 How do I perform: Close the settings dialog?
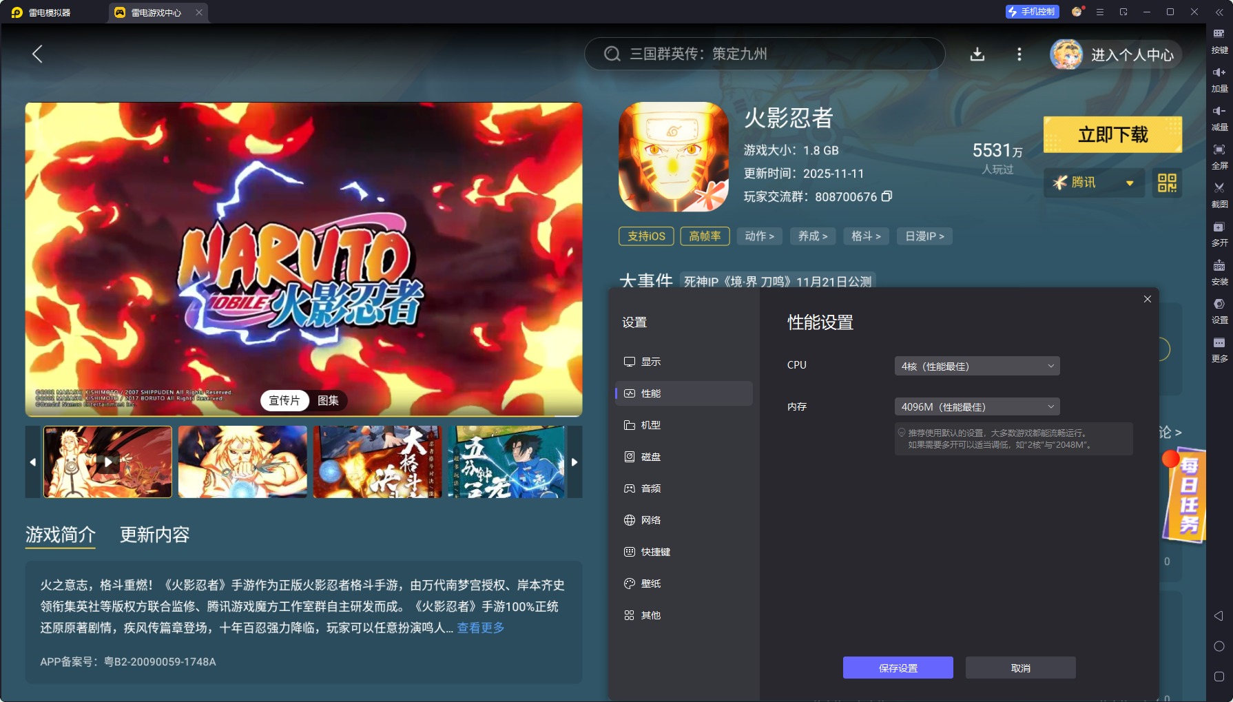click(x=1148, y=299)
